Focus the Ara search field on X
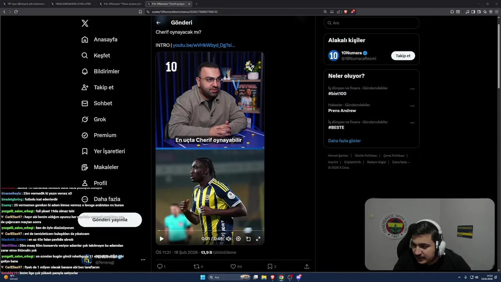Viewport: 501px width, 282px height. (x=371, y=23)
